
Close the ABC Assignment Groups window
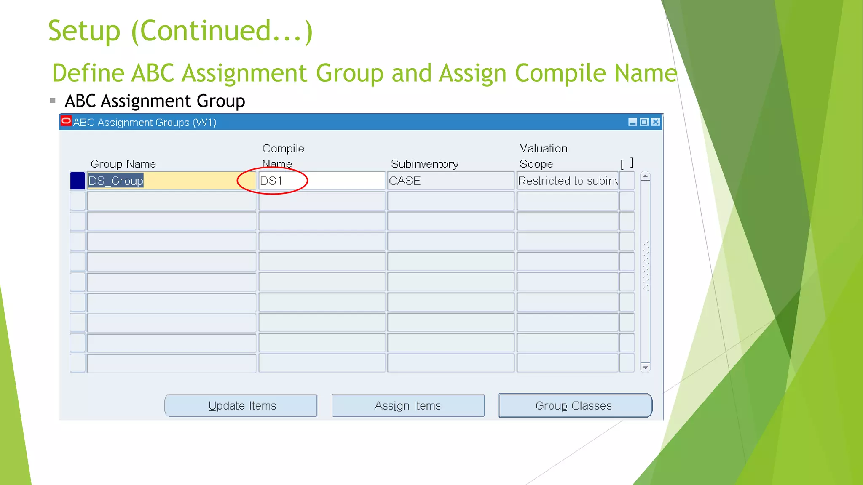point(655,122)
